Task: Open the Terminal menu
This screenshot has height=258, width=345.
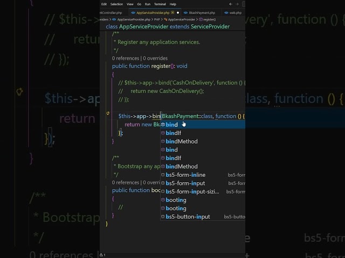Action: pyautogui.click(x=160, y=4)
